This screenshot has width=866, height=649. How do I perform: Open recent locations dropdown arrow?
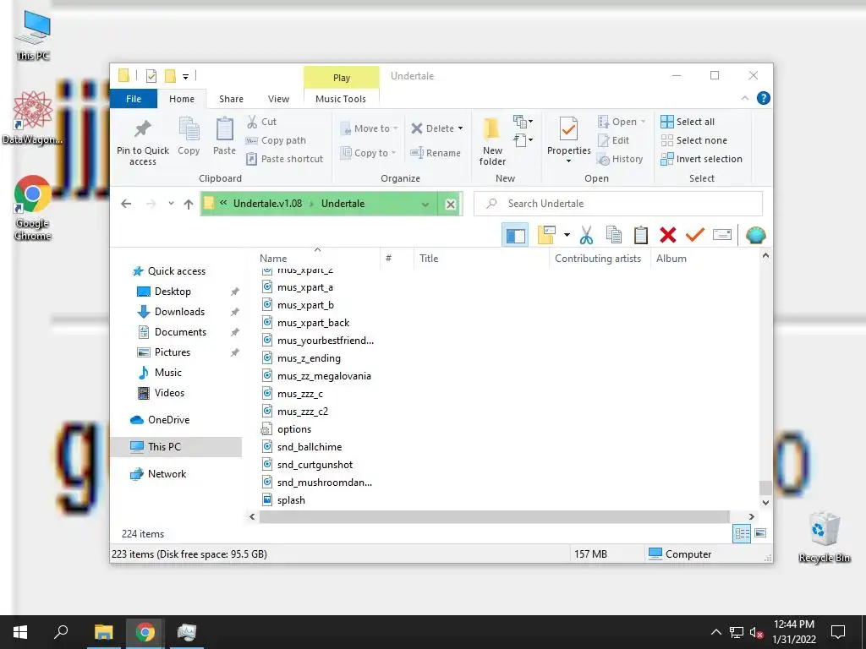click(x=171, y=204)
